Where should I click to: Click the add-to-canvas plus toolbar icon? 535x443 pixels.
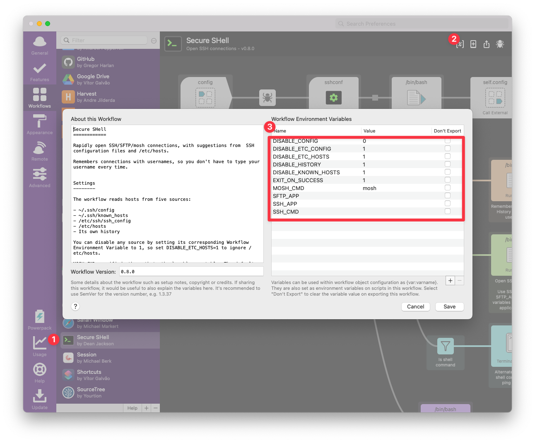tap(473, 44)
